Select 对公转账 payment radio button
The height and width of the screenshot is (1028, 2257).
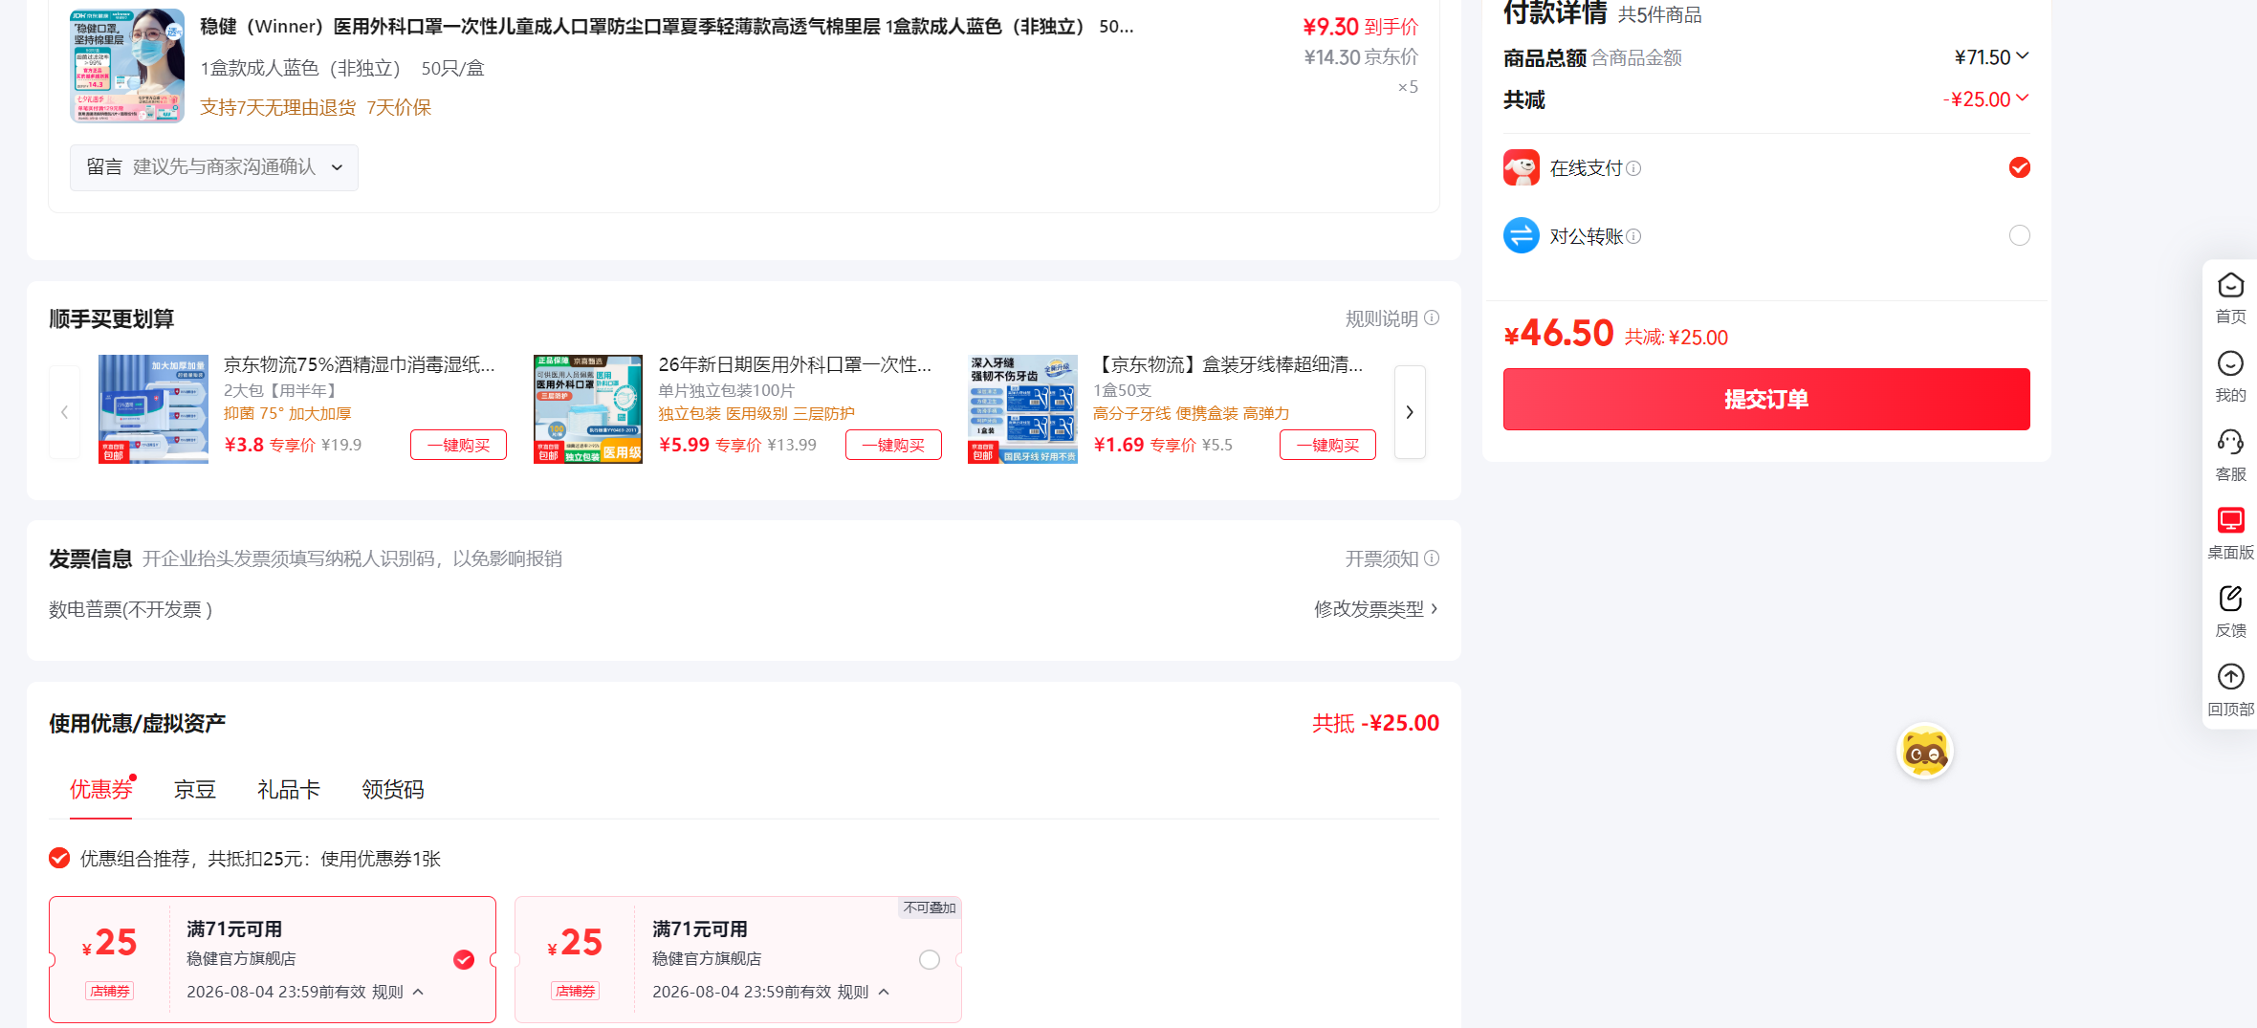coord(2020,235)
